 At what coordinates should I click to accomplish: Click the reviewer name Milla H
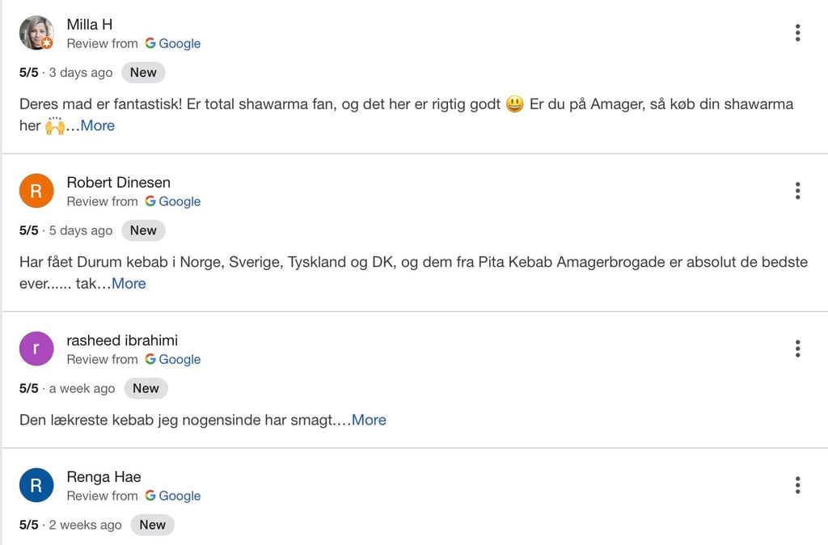[x=90, y=24]
